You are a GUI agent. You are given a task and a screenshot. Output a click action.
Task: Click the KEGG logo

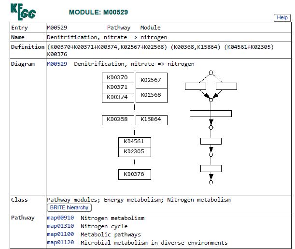point(23,11)
